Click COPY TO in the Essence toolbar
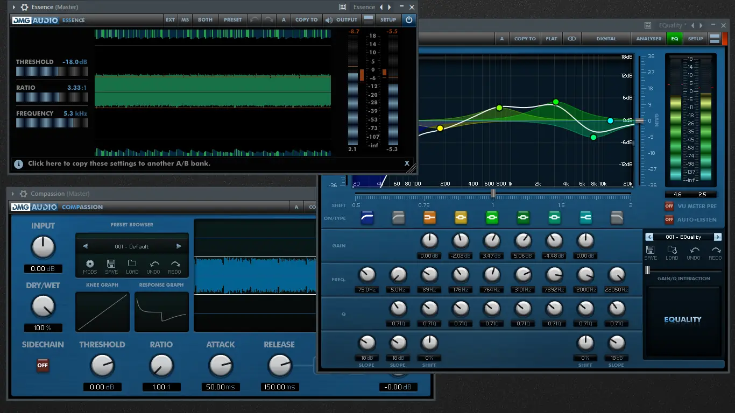 (x=307, y=20)
